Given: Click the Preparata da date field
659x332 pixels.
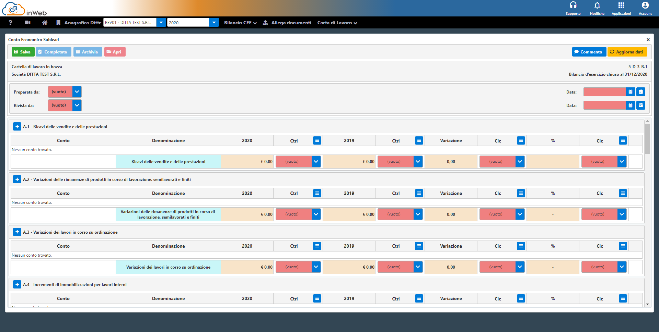Looking at the screenshot, I should coord(604,92).
